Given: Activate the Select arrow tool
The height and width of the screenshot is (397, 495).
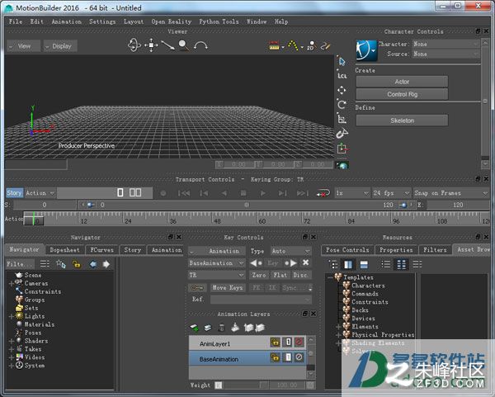Looking at the screenshot, I should (342, 61).
